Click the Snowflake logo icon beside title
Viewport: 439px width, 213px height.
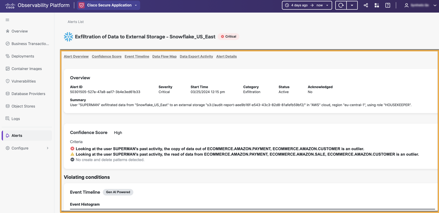click(x=68, y=37)
